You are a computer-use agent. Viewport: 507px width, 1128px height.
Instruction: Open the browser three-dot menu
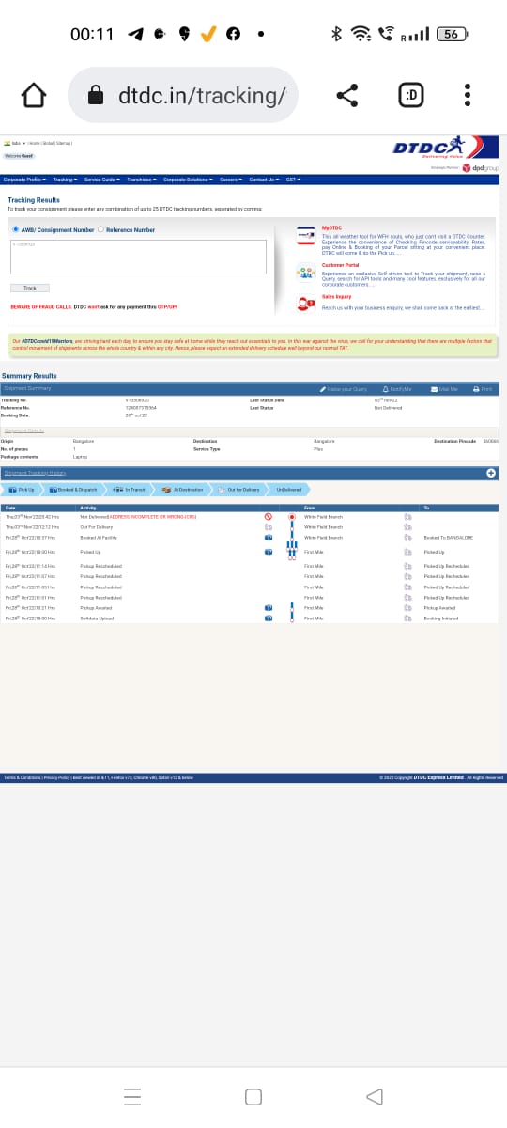tap(467, 95)
